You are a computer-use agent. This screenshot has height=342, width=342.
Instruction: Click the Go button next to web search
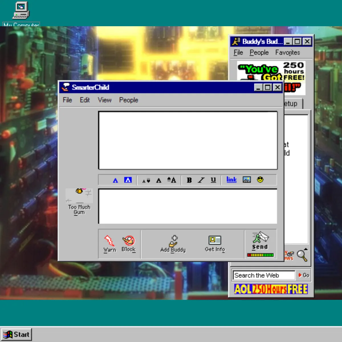pos(304,275)
